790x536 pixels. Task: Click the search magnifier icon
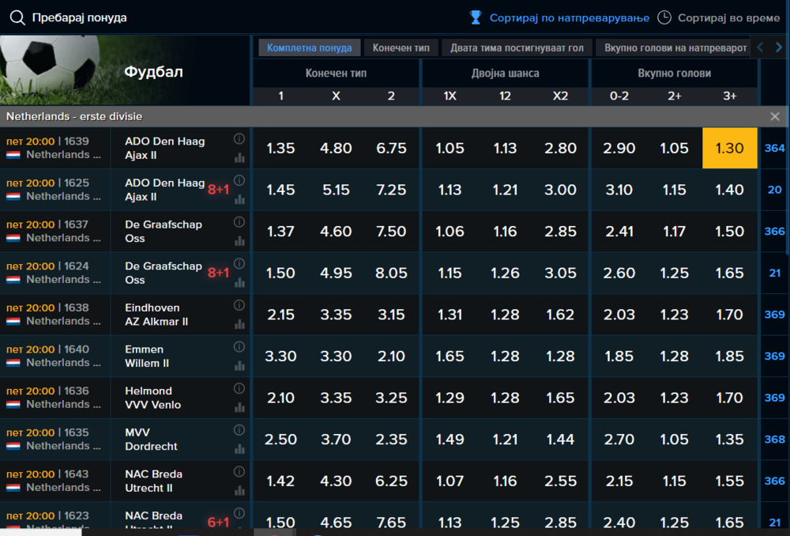17,17
